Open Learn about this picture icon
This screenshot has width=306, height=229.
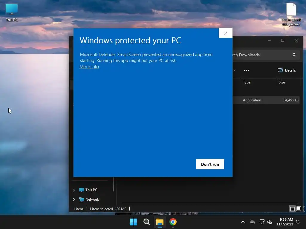pos(291,14)
